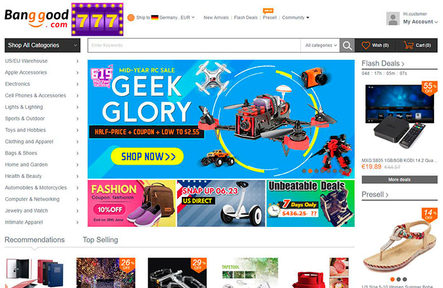Go to the Banggood.com home logo
The width and height of the screenshot is (443, 288).
36,18
